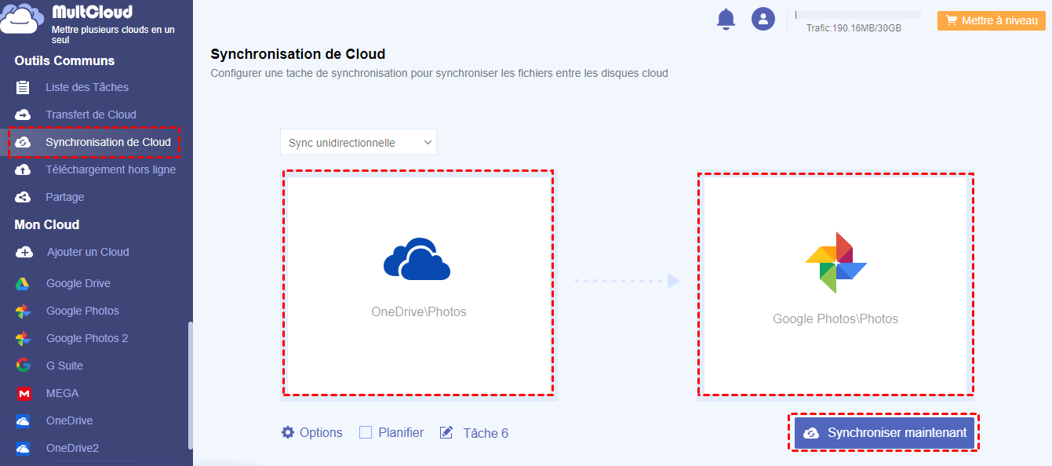The image size is (1052, 466).
Task: Open OneDrive2 account
Action: pyautogui.click(x=72, y=449)
